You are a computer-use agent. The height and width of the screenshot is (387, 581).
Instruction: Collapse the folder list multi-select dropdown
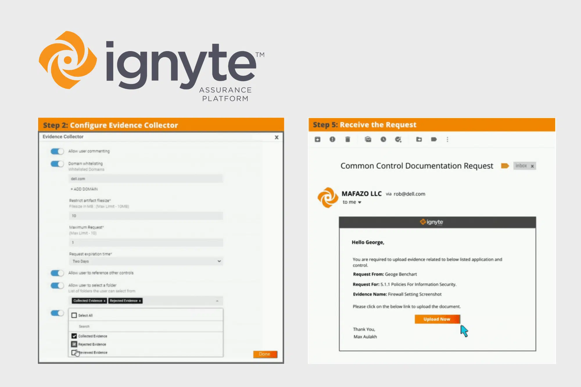(217, 301)
